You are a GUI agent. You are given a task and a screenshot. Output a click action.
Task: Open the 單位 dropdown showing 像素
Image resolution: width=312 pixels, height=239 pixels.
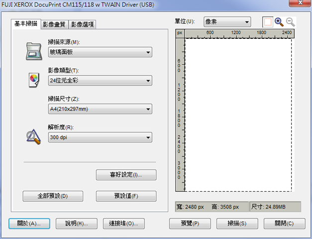227,22
